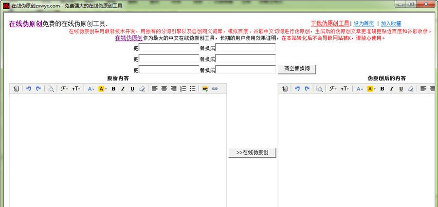Screen dimensions: 438x207
Task: Open yellow highlight picker in 伪原创后的内容 toolbar
Action: (371, 89)
